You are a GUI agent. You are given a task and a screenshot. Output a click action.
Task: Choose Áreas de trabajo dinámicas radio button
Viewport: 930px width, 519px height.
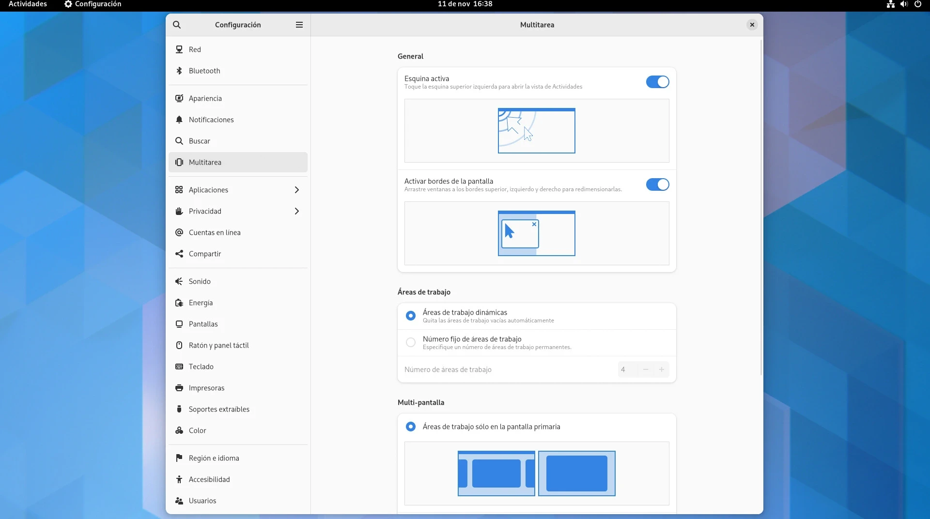tap(411, 316)
